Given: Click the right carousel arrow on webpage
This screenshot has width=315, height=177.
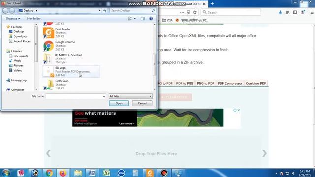Looking at the screenshot, I should (x=264, y=153).
